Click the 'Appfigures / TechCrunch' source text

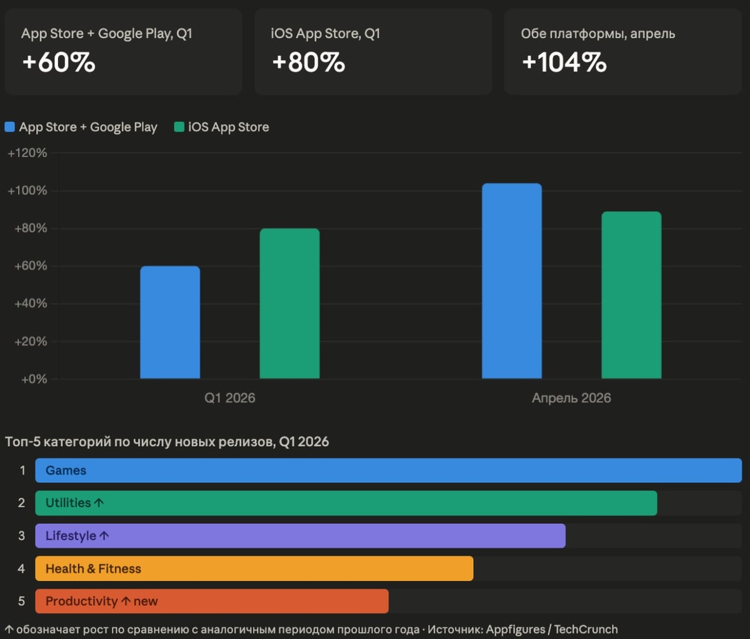[552, 630]
